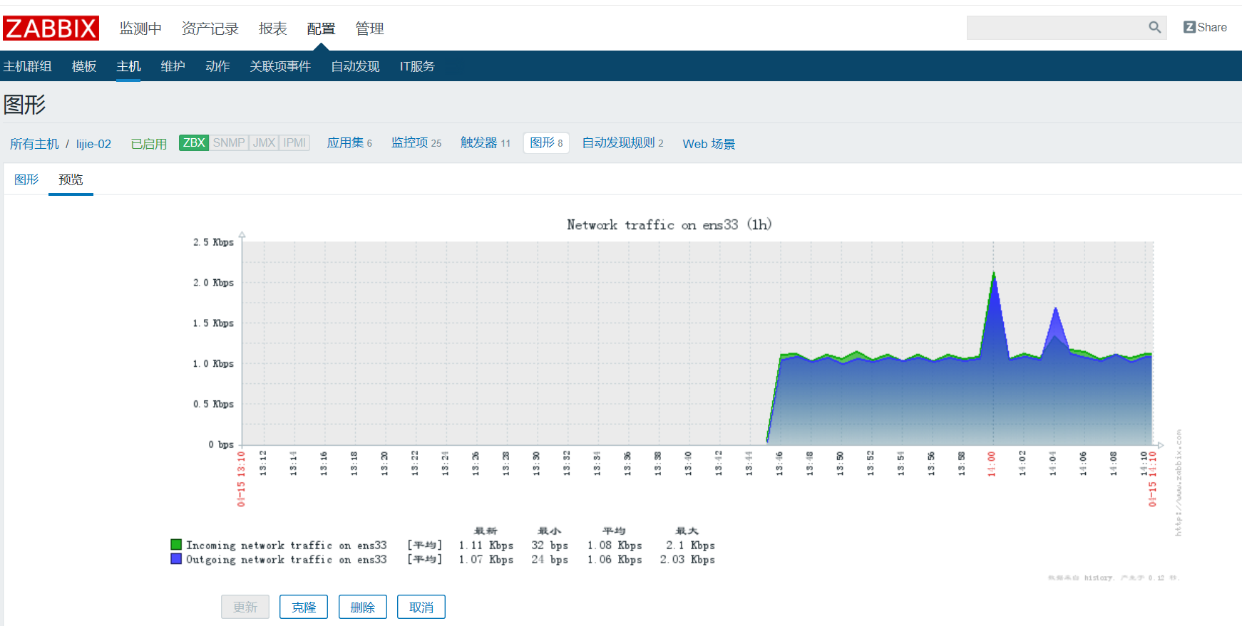Click Outgoing network traffic legend text
Screen dimensions: 1242x626
(x=287, y=560)
